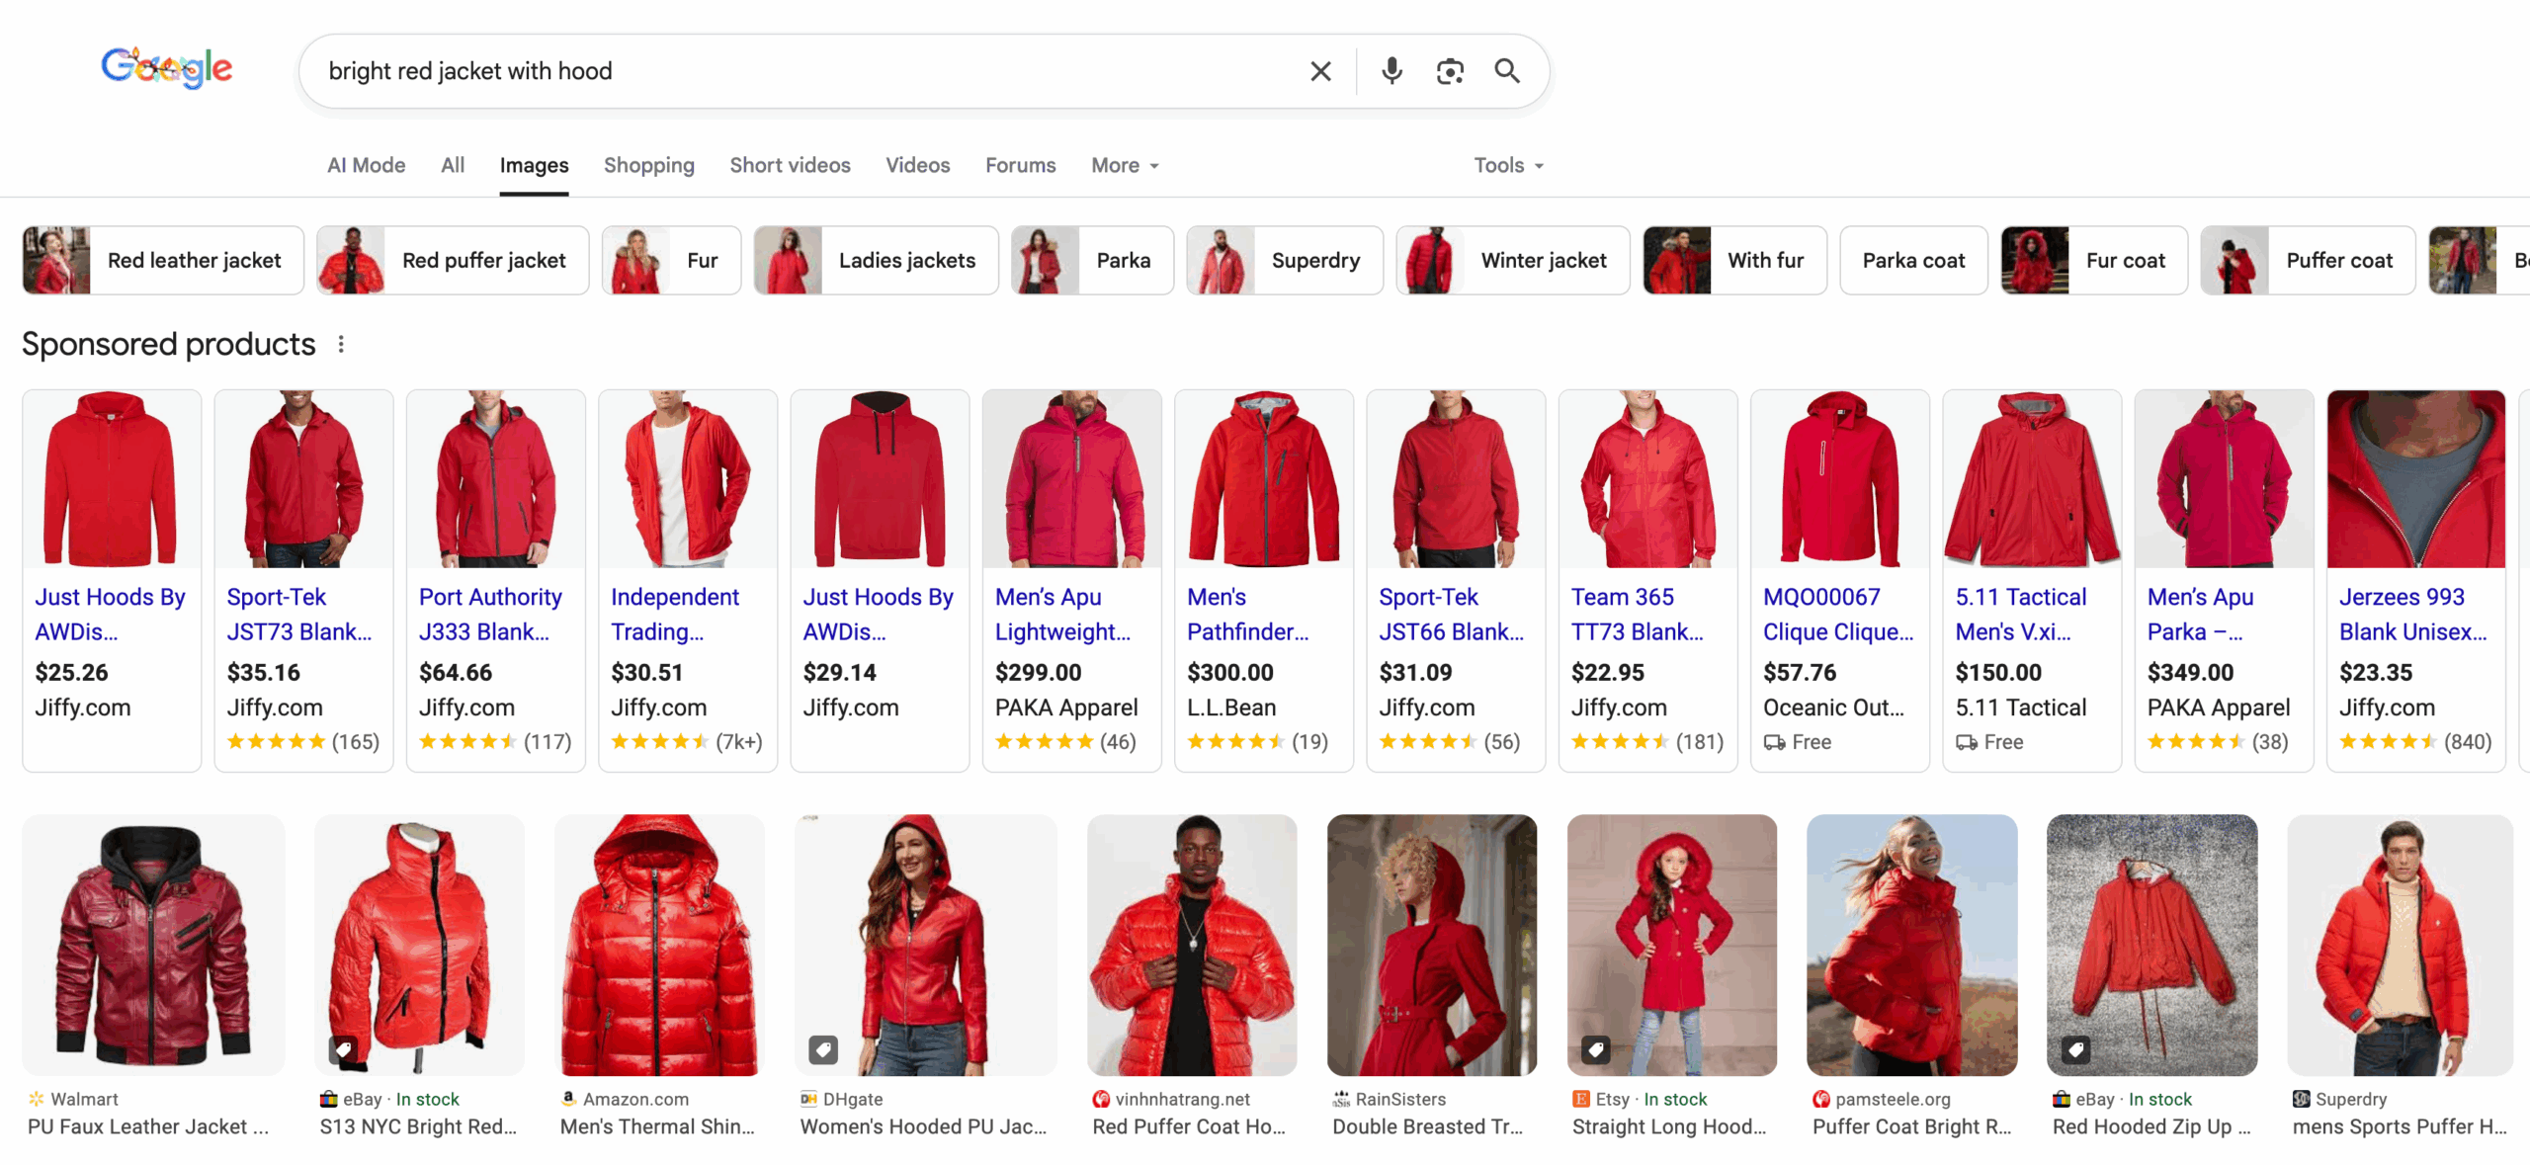2530x1165 pixels.
Task: Open the L.L.Bean Men's Pathfinder product link
Action: pos(1251,614)
